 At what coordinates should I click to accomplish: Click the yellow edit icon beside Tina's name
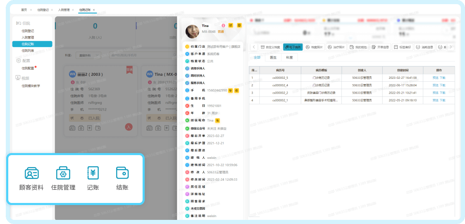point(231,26)
